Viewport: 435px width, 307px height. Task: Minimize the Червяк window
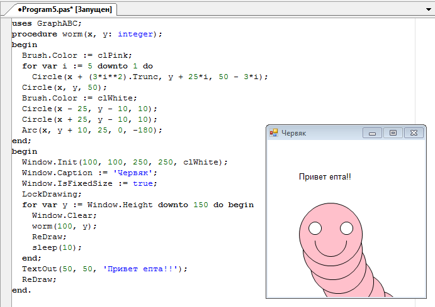pos(372,133)
